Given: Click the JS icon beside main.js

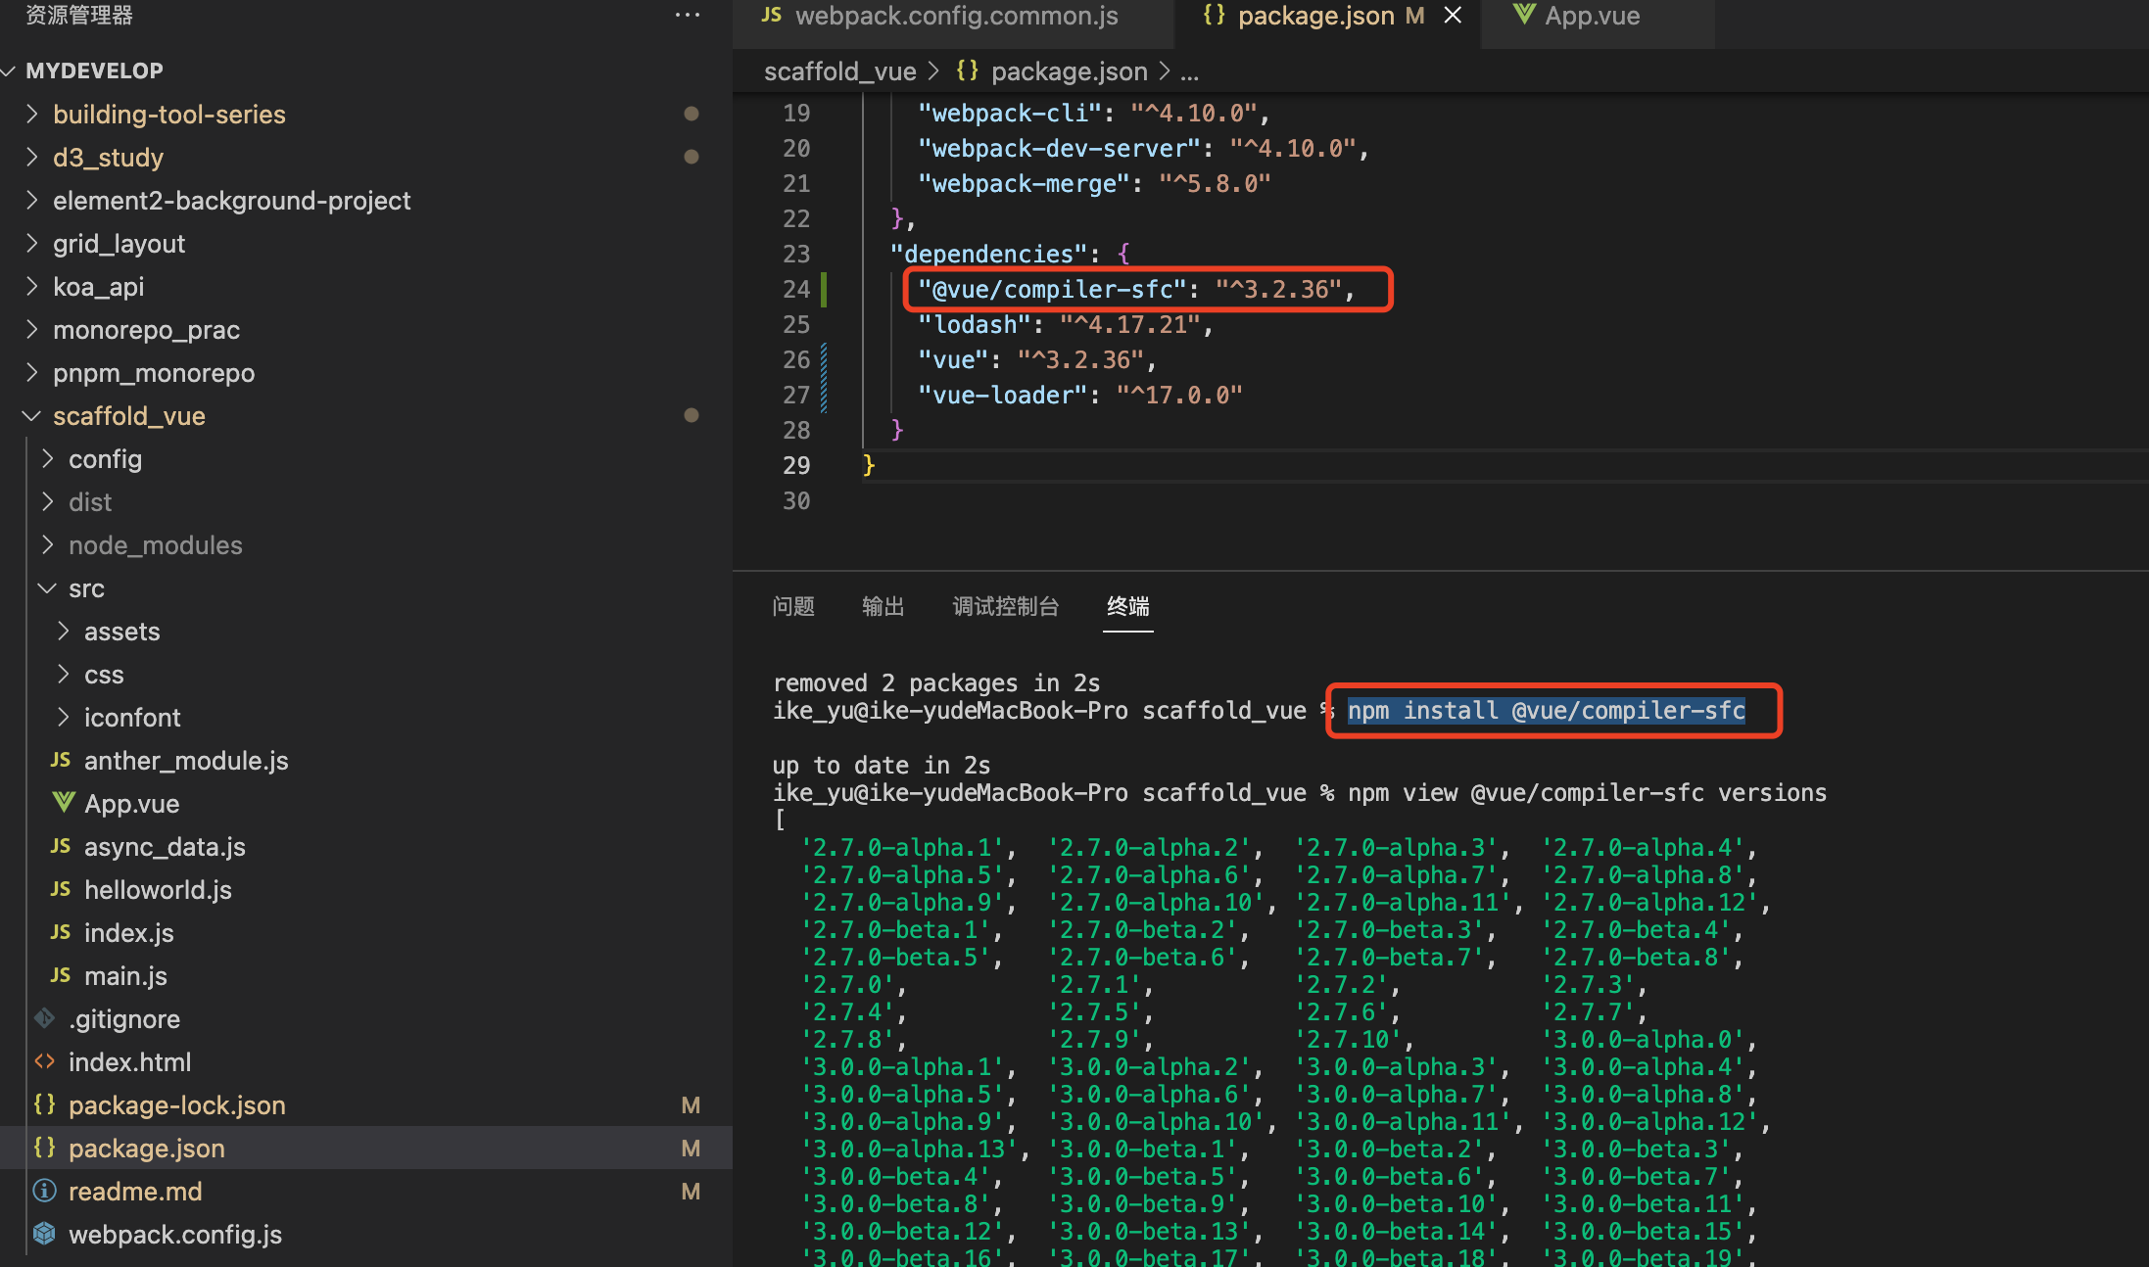Looking at the screenshot, I should [x=61, y=975].
